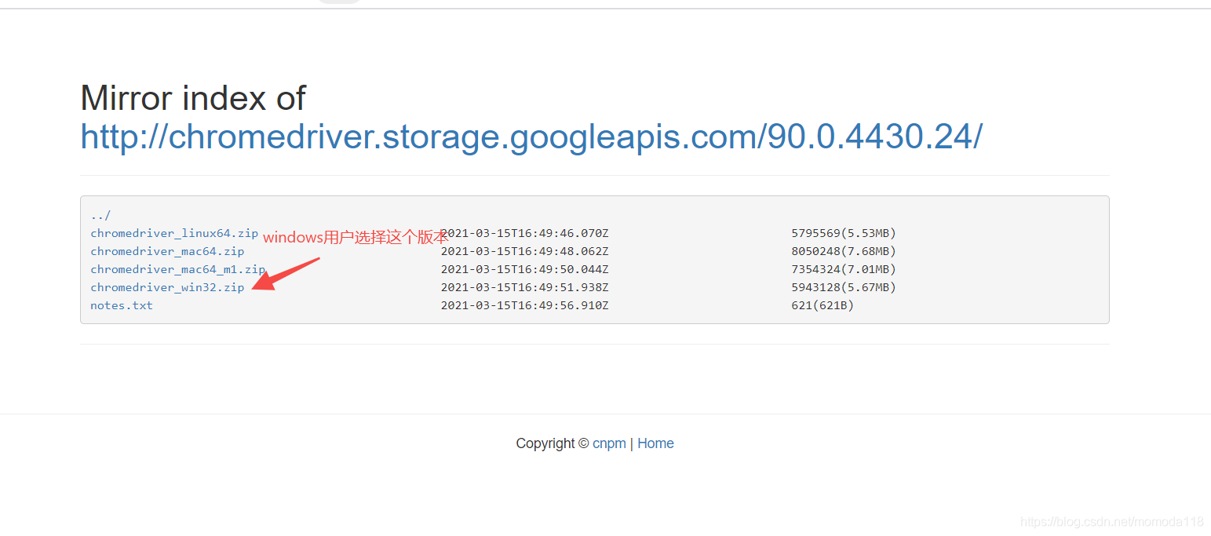This screenshot has height=536, width=1211.
Task: Click the 2021-03-15T16:49:48.062Z timestamp
Action: [x=525, y=251]
